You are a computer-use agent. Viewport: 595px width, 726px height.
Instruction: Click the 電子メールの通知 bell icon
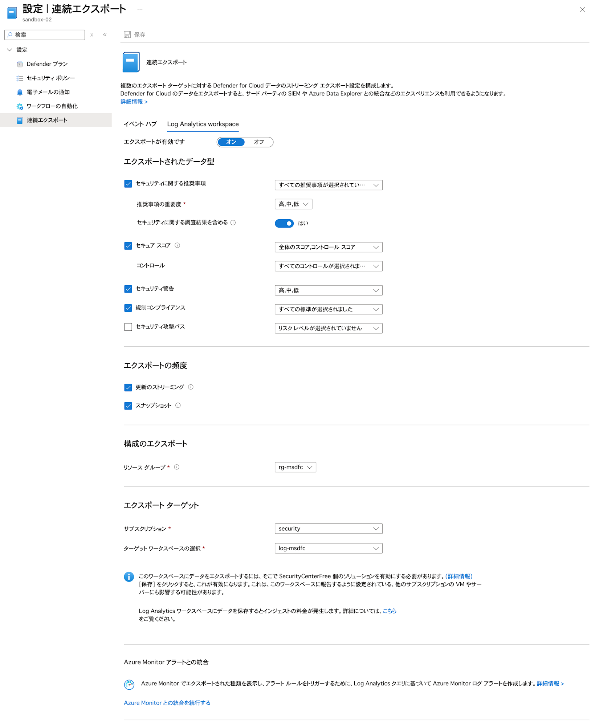coord(20,92)
